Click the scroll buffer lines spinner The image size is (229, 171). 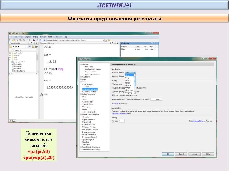[x=161, y=99]
